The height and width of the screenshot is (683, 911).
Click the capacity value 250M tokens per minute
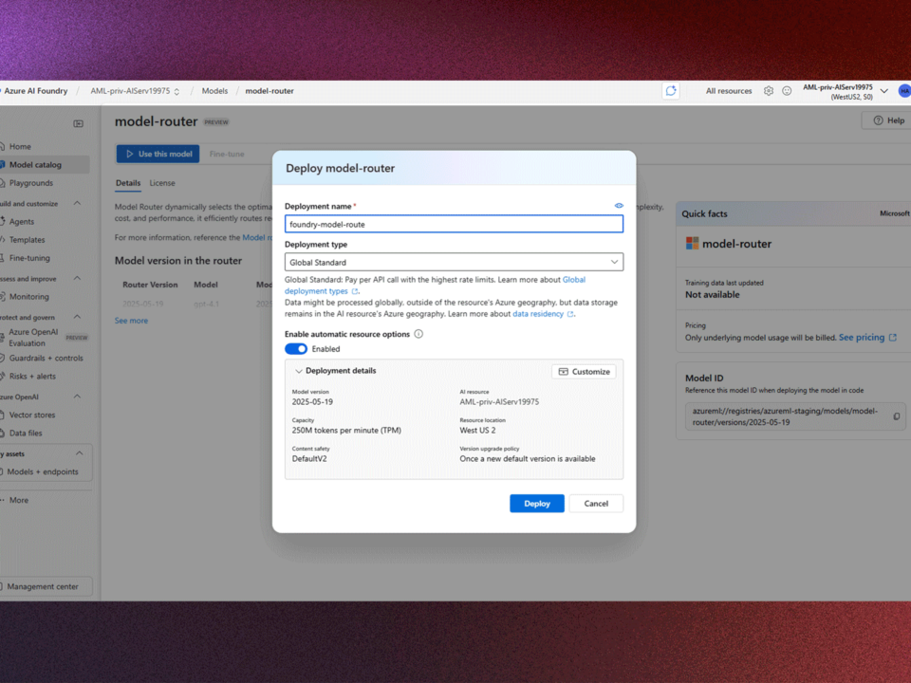[346, 431]
